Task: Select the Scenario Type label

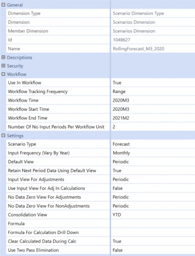Action: click(22, 144)
